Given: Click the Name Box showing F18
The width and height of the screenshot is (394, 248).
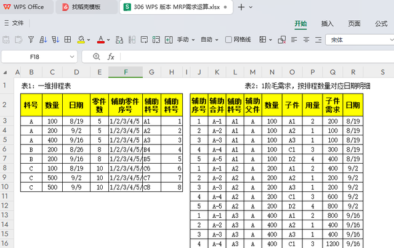Looking at the screenshot, I should pyautogui.click(x=34, y=57).
